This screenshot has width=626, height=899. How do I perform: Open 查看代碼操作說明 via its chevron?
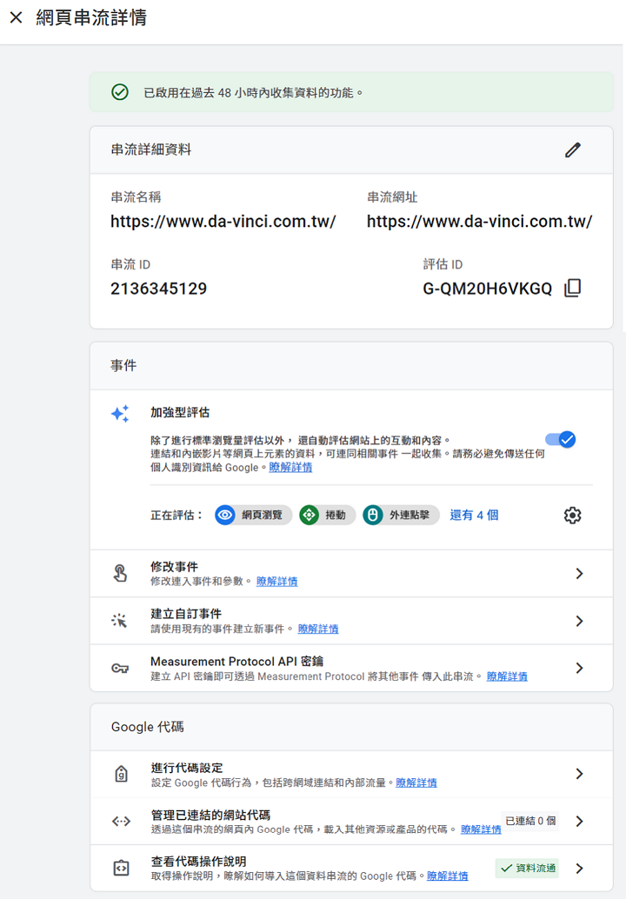click(x=579, y=868)
